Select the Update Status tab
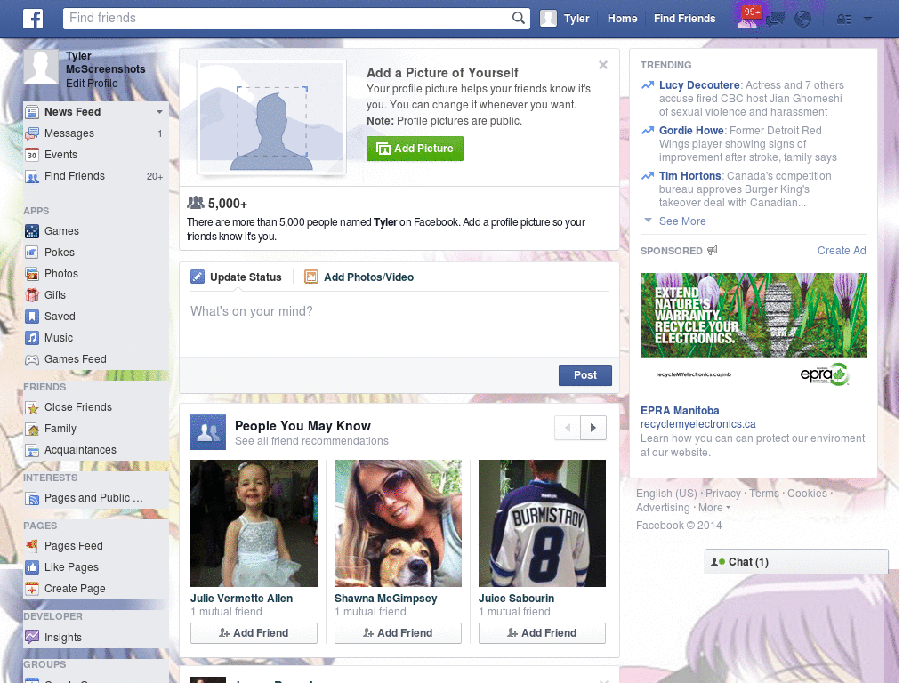 click(236, 277)
